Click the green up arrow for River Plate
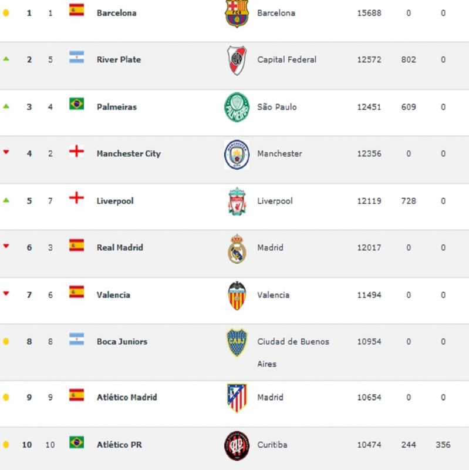The width and height of the screenshot is (469, 470). (6, 59)
